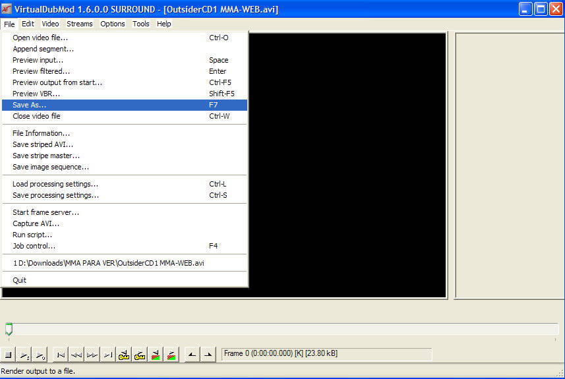This screenshot has width=565, height=379.
Task: Open the Streams menu
Action: [x=80, y=24]
